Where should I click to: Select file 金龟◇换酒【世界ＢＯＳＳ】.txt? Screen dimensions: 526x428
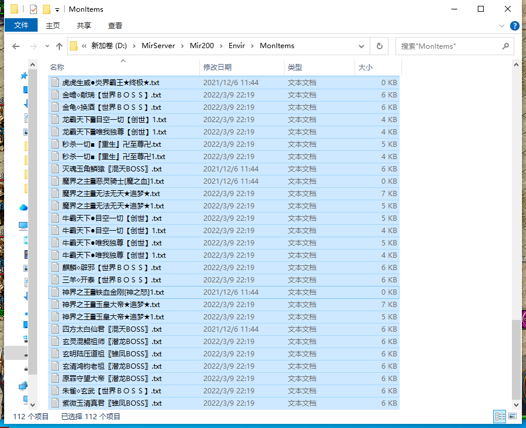(224, 107)
